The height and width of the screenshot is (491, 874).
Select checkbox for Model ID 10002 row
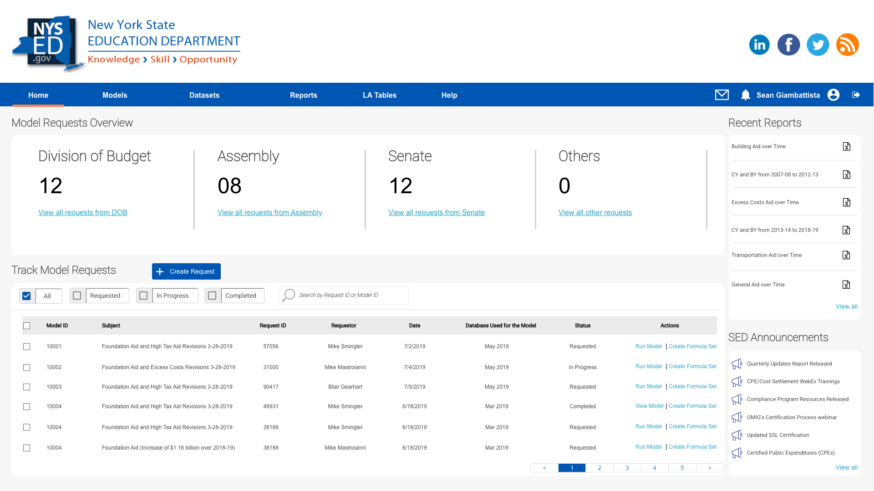click(x=27, y=367)
